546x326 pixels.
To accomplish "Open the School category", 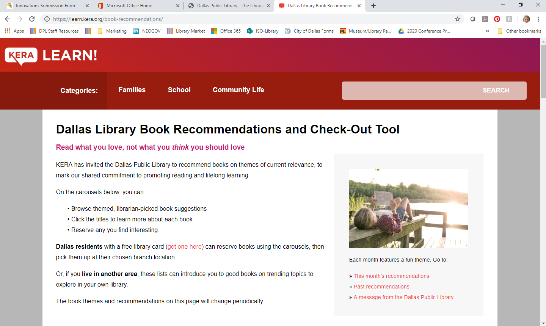I will [179, 90].
